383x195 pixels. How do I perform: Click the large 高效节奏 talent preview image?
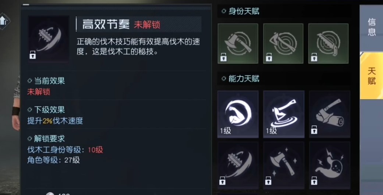click(x=49, y=39)
